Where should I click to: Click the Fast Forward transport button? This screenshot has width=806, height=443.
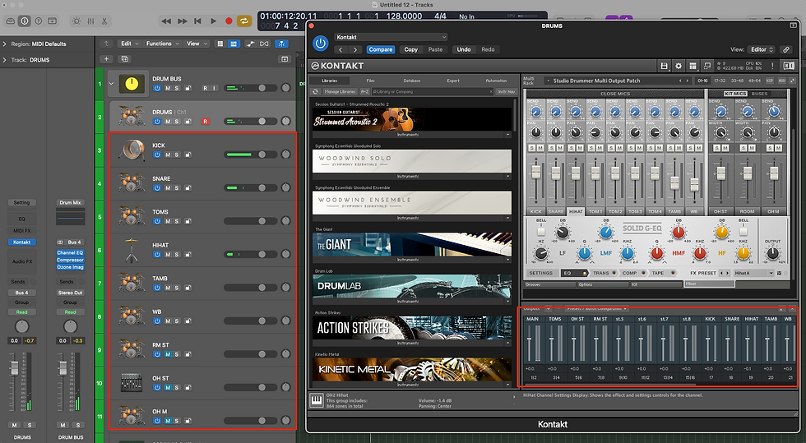tap(183, 21)
